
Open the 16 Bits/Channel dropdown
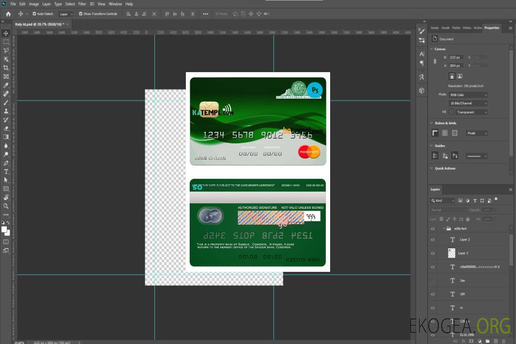click(x=468, y=103)
